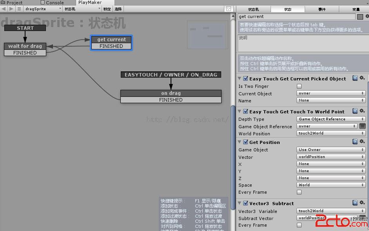The width and height of the screenshot is (369, 231).
Task: Switch to the 状态机 inspector tab
Action: pyautogui.click(x=253, y=9)
